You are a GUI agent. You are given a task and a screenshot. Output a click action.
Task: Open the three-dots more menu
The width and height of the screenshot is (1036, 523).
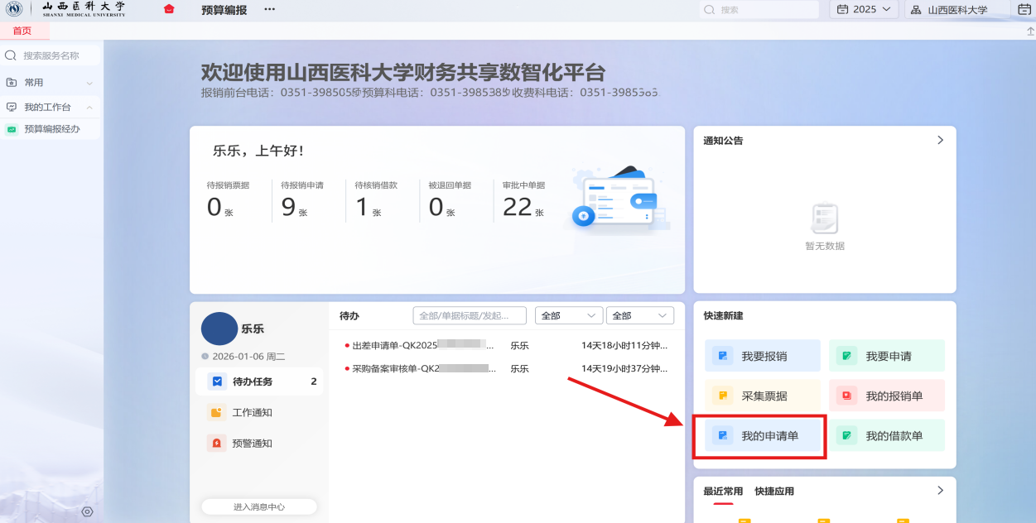click(269, 10)
